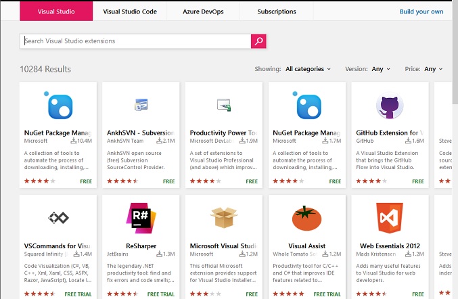
Task: Click the FREE TRIAL label on VSCommands
Action: tap(78, 294)
